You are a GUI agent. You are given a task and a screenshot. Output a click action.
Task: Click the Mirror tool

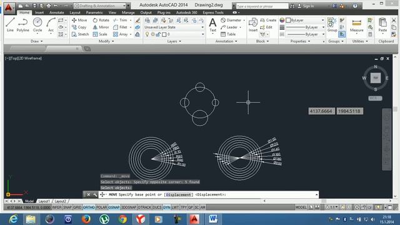[x=101, y=27]
